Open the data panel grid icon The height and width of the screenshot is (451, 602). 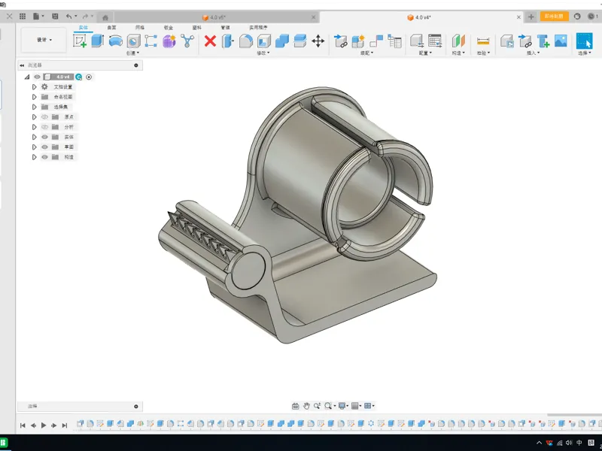pos(23,16)
